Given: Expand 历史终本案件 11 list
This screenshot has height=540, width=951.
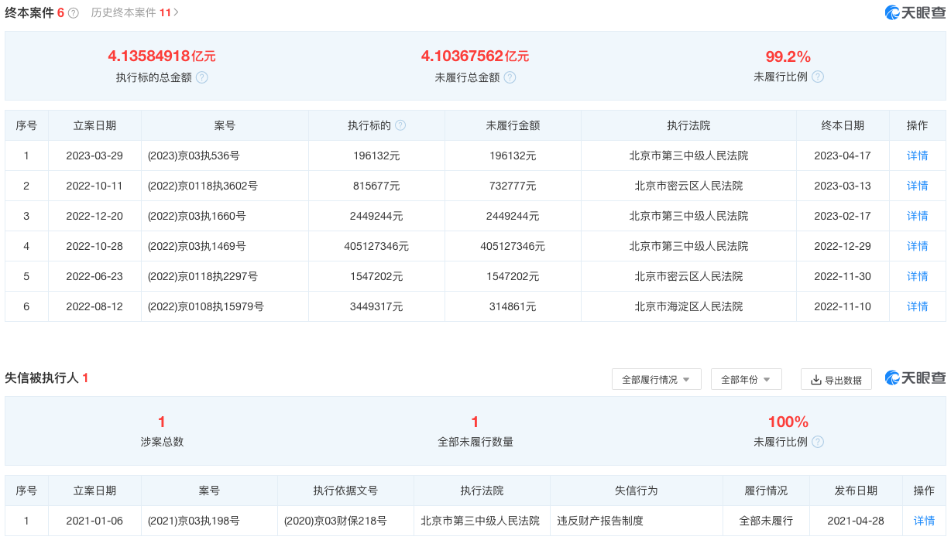Looking at the screenshot, I should (x=135, y=12).
